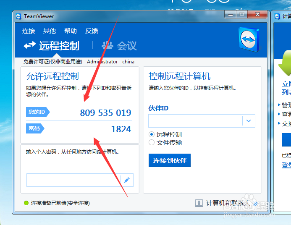
Task: Click the password value 1824
Action: tap(121, 129)
